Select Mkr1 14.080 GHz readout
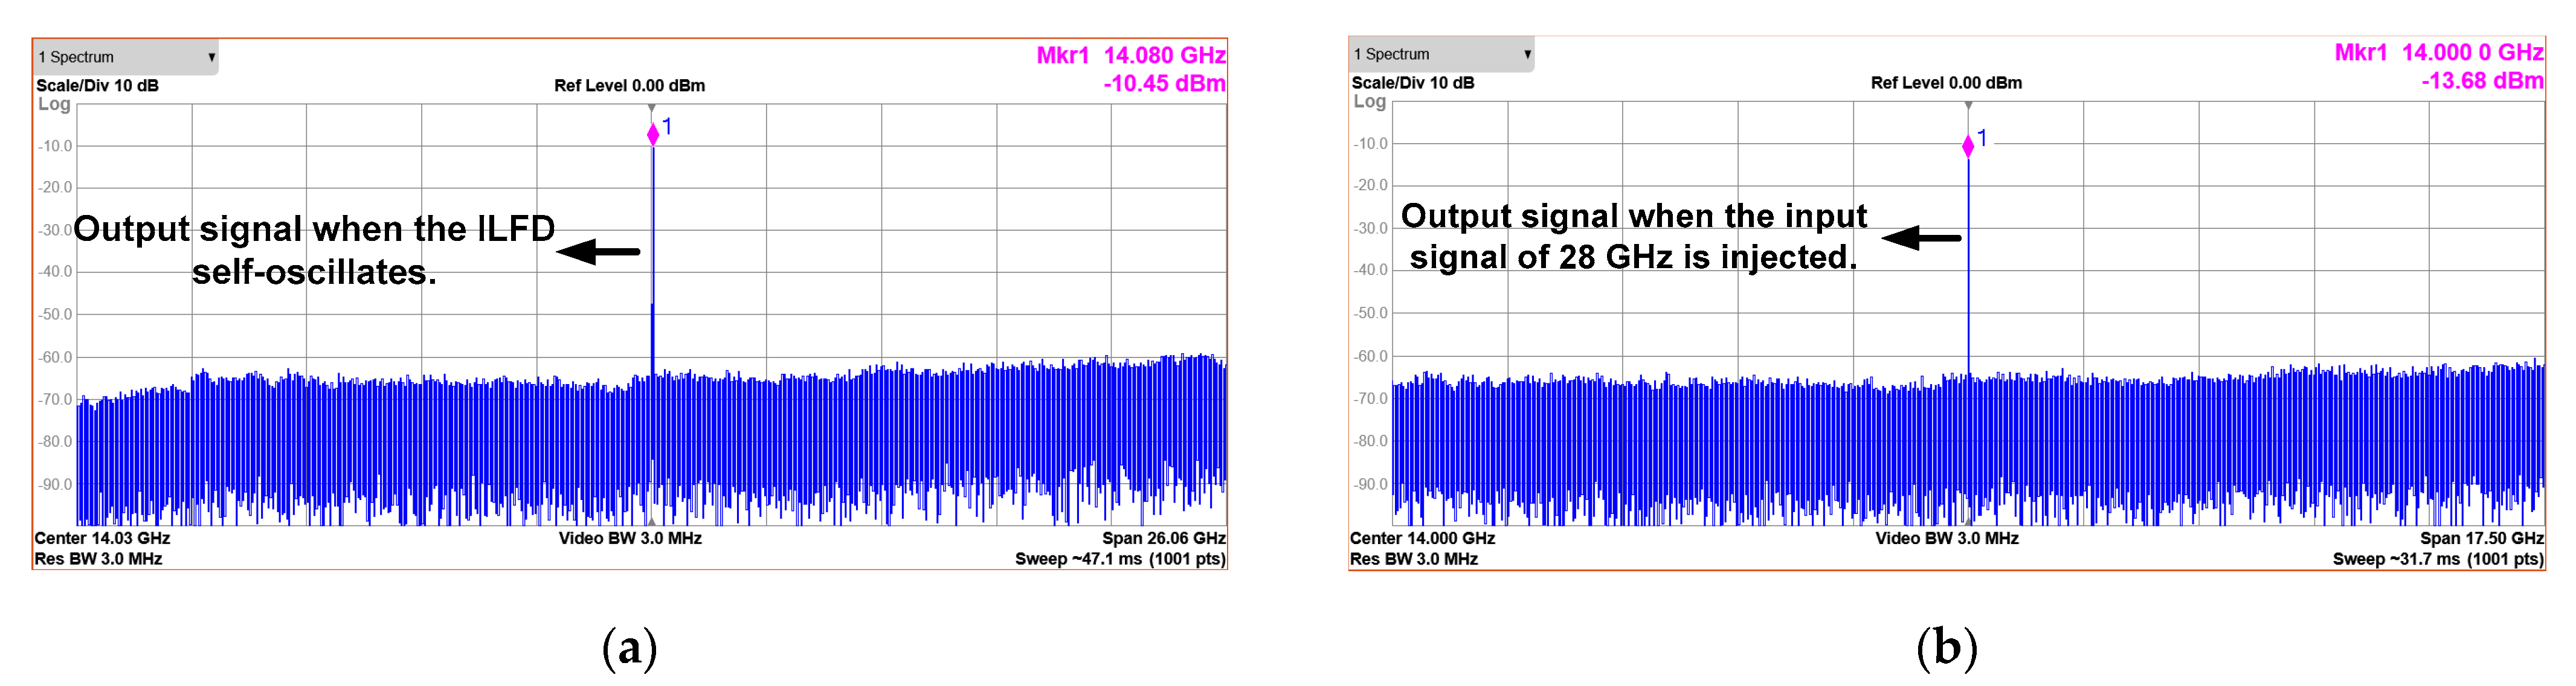2576x686 pixels. pyautogui.click(x=1130, y=55)
